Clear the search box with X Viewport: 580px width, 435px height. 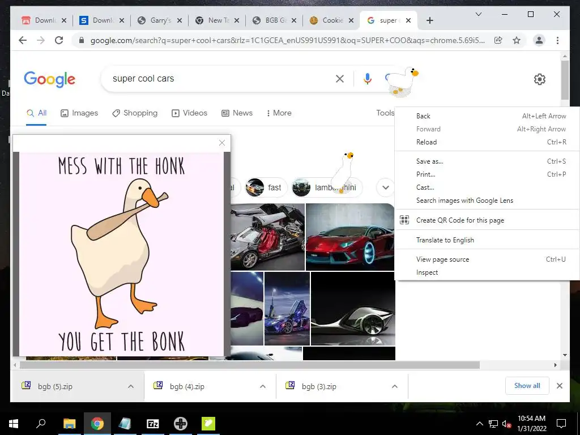click(x=340, y=78)
